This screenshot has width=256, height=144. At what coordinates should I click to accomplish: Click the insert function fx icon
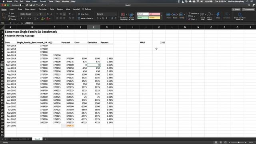pyautogui.click(x=22, y=23)
